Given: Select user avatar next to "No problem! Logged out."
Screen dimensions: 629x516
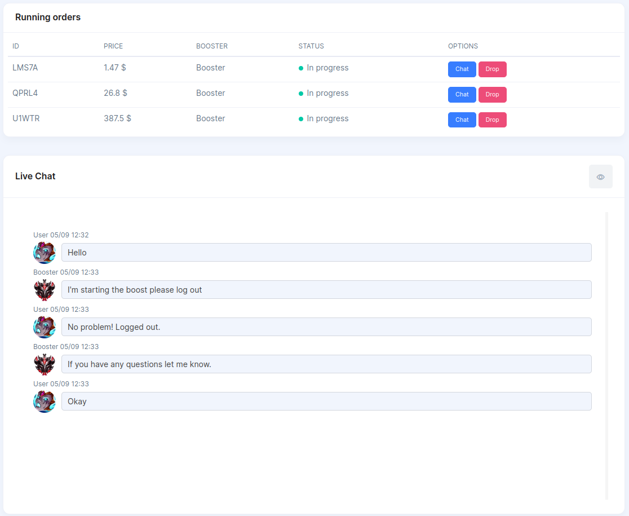Looking at the screenshot, I should (45, 327).
